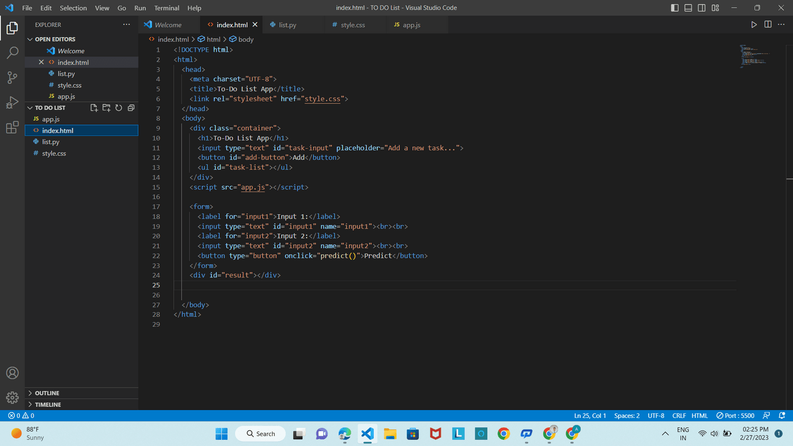Image resolution: width=793 pixels, height=446 pixels.
Task: Open editor more actions ellipsis
Action: pyautogui.click(x=781, y=25)
